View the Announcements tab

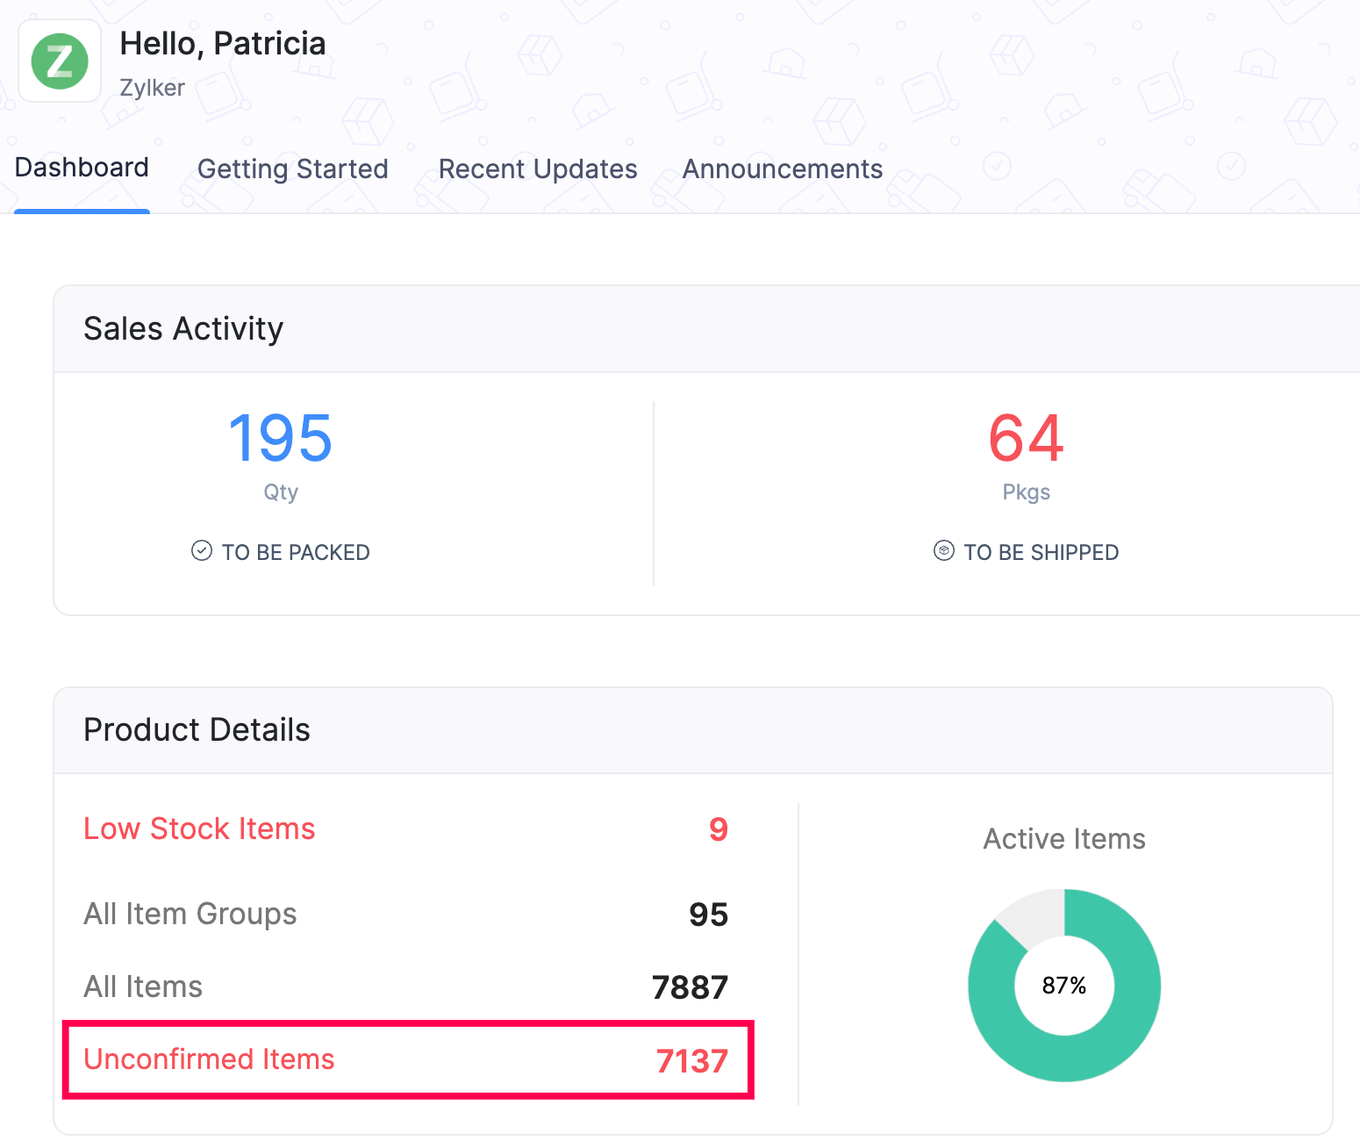782,169
